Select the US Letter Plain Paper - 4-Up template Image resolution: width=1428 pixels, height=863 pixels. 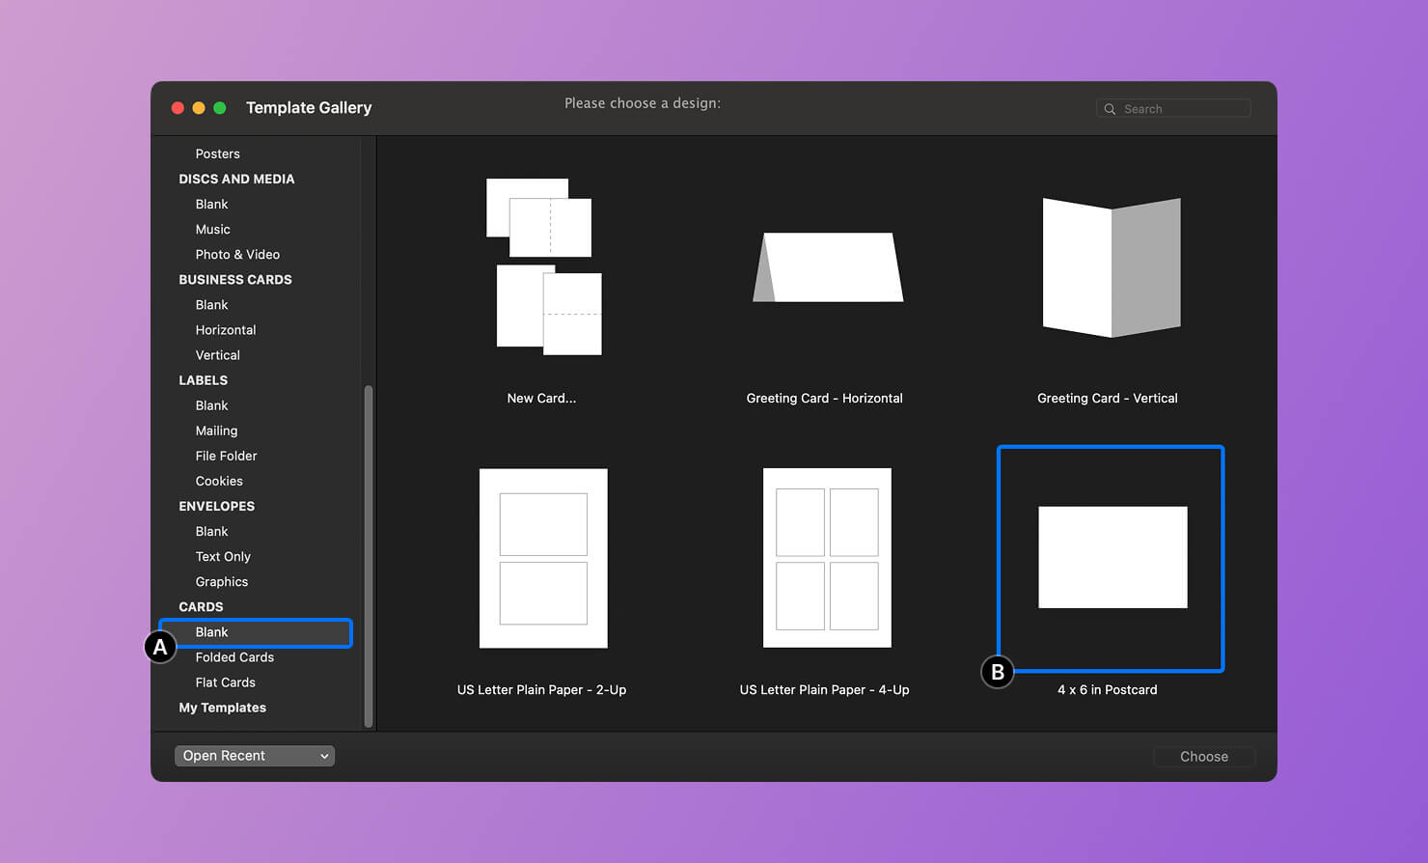[x=825, y=558]
